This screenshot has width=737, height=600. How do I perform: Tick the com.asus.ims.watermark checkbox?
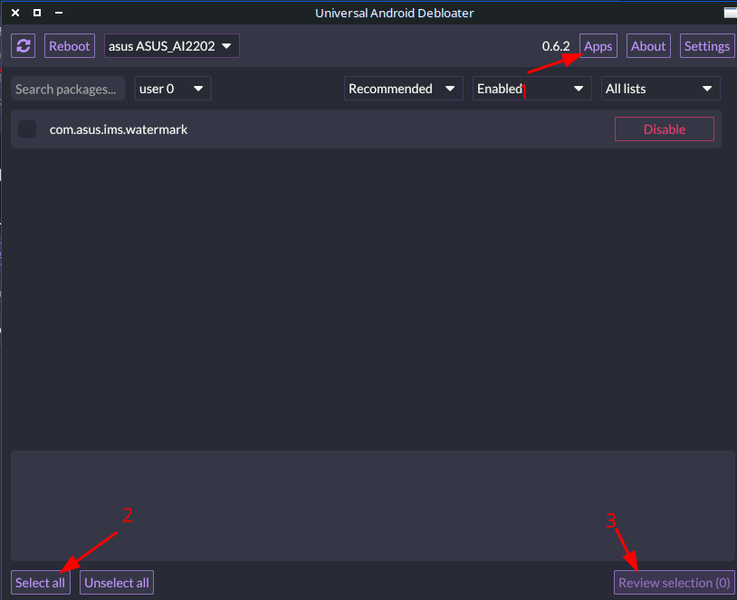click(28, 129)
